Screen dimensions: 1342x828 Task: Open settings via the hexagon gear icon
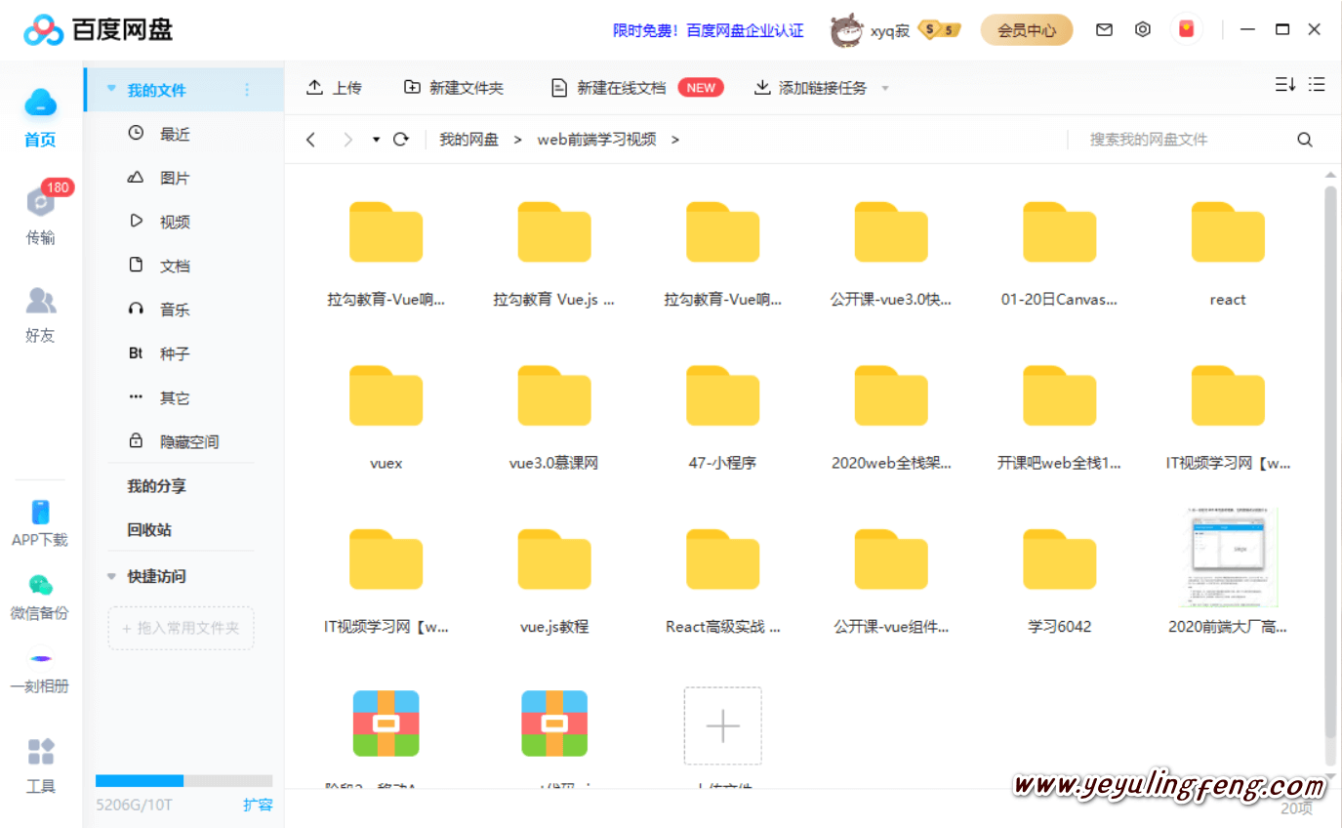[x=1143, y=30]
